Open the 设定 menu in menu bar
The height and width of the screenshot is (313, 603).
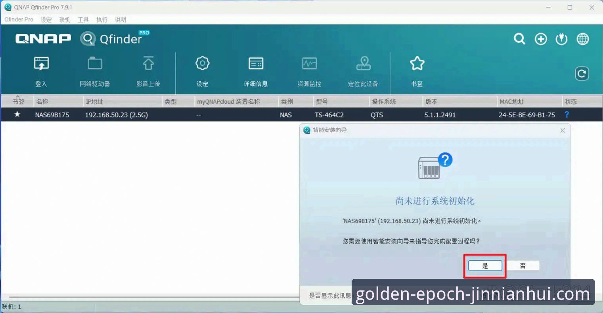click(x=46, y=19)
